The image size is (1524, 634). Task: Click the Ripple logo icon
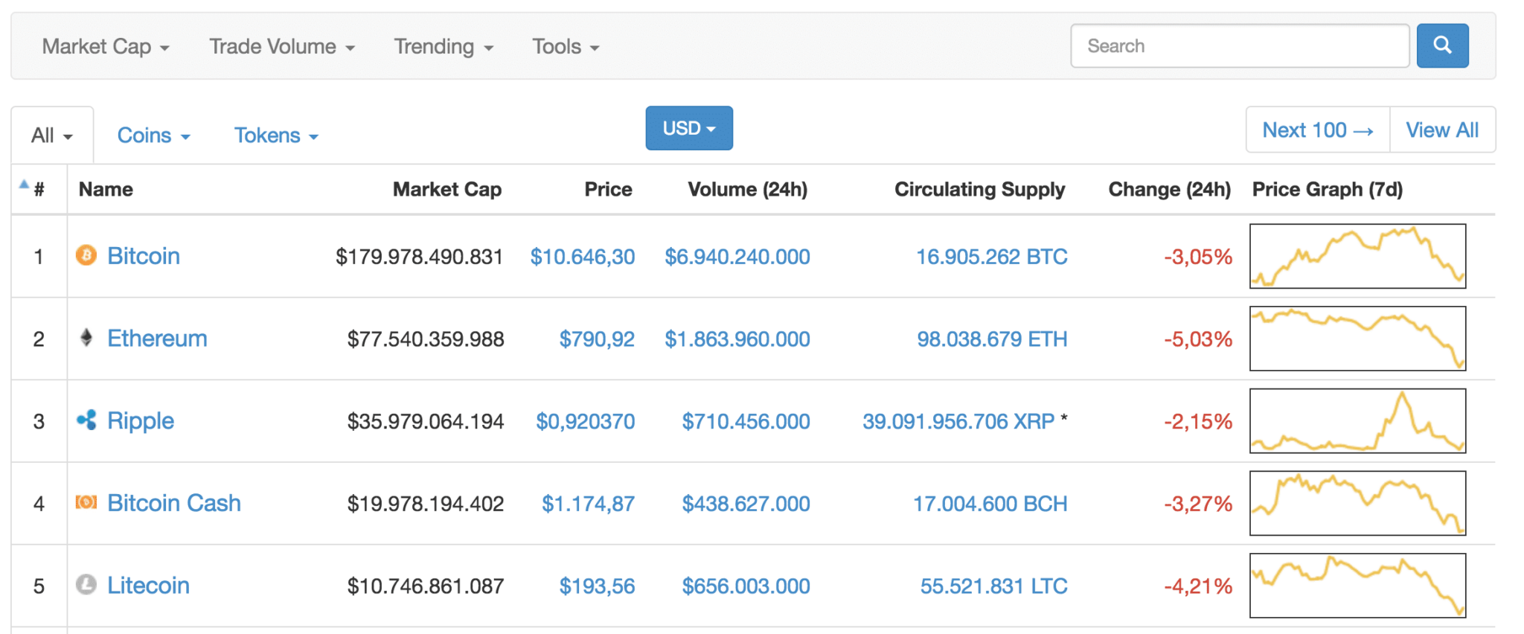point(86,420)
